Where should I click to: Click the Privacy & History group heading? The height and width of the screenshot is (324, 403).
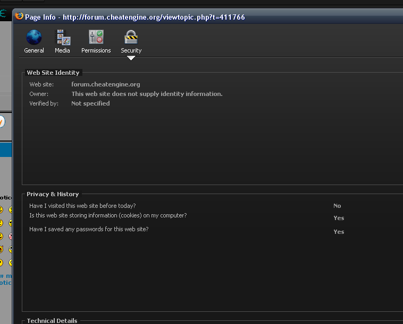point(53,194)
